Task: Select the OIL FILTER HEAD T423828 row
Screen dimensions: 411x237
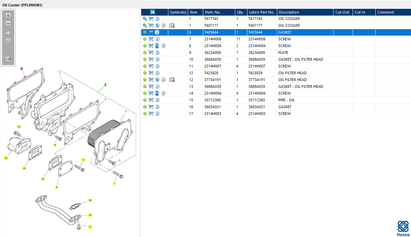Action: pyautogui.click(x=276, y=73)
